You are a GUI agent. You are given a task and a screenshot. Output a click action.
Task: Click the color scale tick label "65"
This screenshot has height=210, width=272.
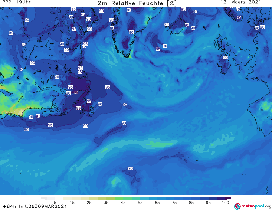157,203
